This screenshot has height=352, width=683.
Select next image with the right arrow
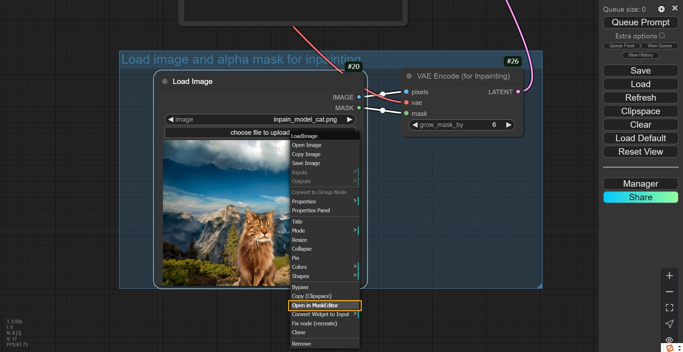tap(350, 119)
